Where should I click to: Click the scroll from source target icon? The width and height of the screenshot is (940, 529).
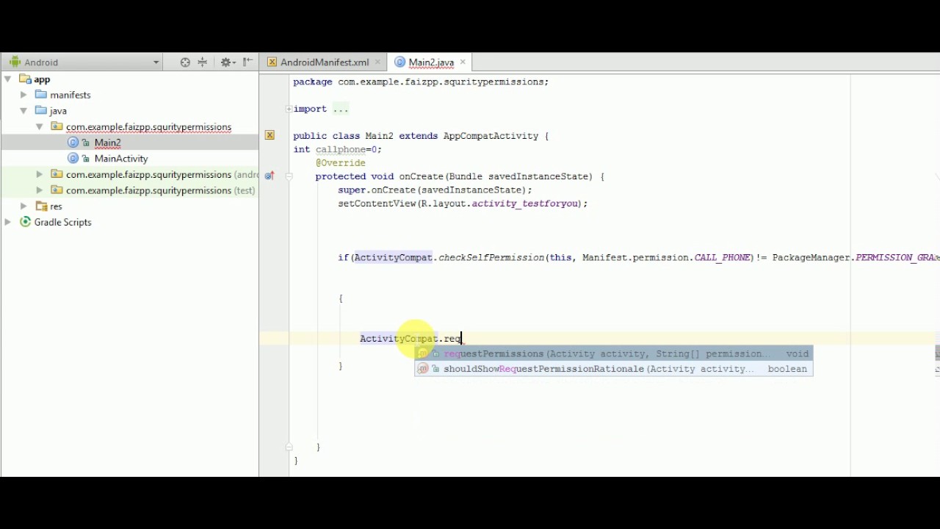pos(185,62)
